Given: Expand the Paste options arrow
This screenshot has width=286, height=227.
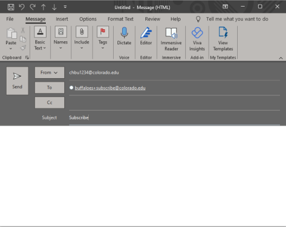Looking at the screenshot, I should click(x=11, y=49).
